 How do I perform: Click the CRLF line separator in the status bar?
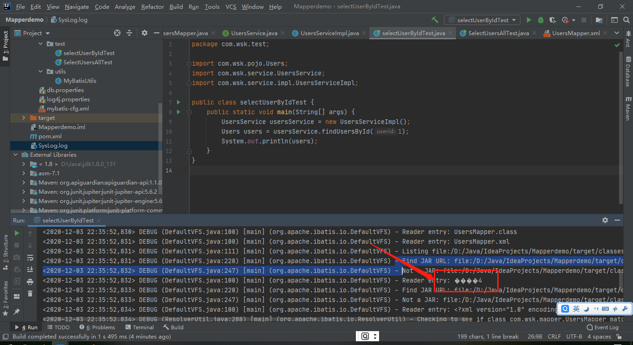tap(554, 336)
